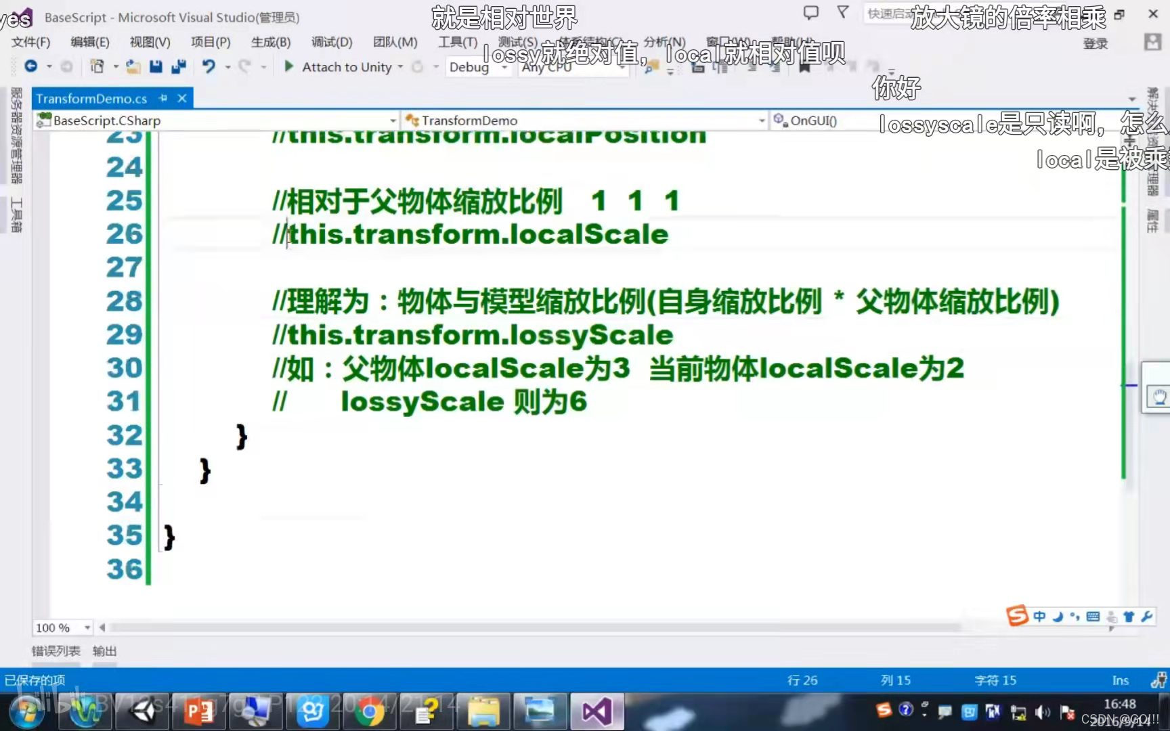Screen dimensions: 1170x731
Task: Save the current file with the disk icon
Action: [156, 66]
